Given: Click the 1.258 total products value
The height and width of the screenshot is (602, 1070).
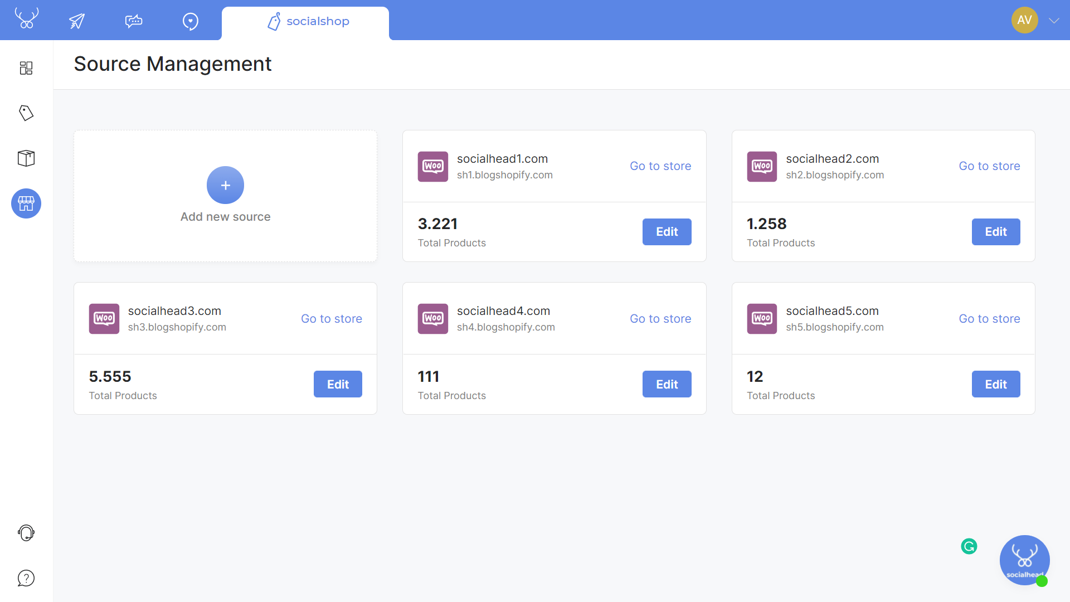Looking at the screenshot, I should coord(766,224).
